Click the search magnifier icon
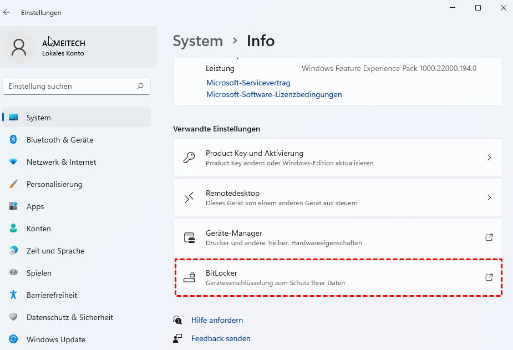The image size is (513, 350). (x=140, y=86)
